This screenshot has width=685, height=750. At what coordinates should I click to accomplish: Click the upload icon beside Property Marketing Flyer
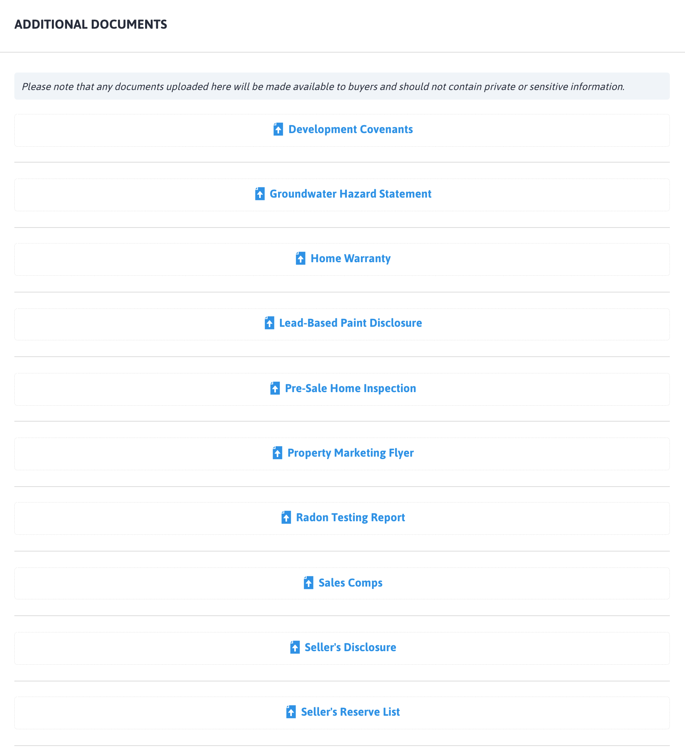click(276, 454)
